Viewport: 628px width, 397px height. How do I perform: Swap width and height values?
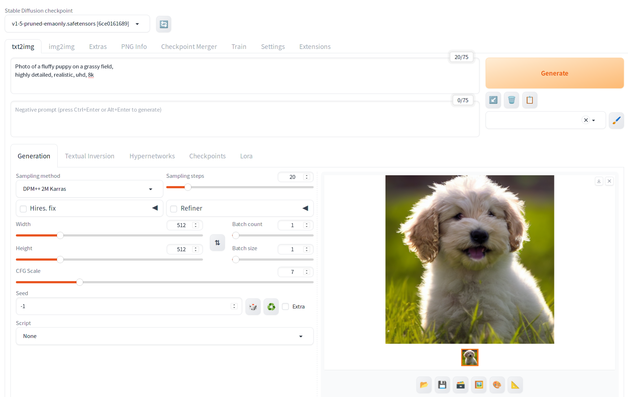click(x=217, y=243)
